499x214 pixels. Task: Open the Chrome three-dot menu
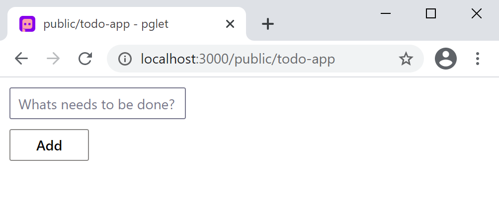478,59
